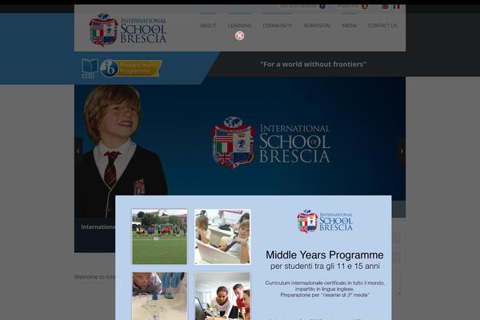This screenshot has height=320, width=480.
Task: Click the International School Brescia header logo
Action: tap(128, 30)
